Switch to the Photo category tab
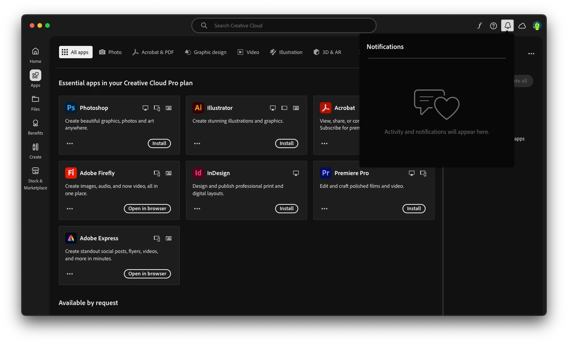 coord(110,52)
